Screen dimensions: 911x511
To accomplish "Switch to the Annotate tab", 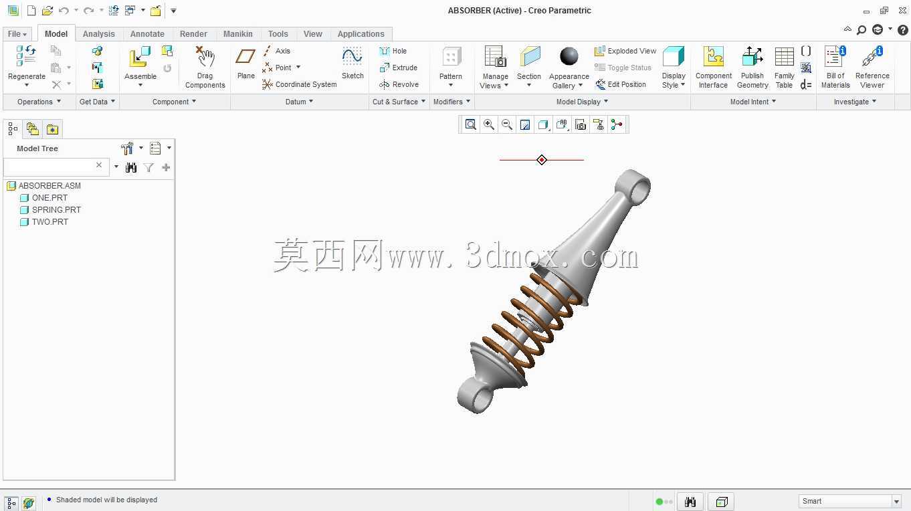I will (x=147, y=34).
